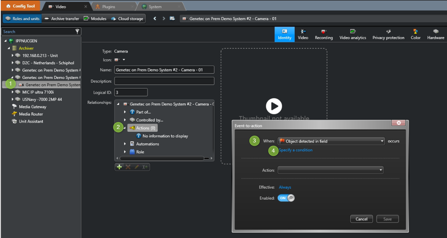Image resolution: width=447 pixels, height=238 pixels.
Task: Click the green plus add-relationship icon
Action: [119, 167]
